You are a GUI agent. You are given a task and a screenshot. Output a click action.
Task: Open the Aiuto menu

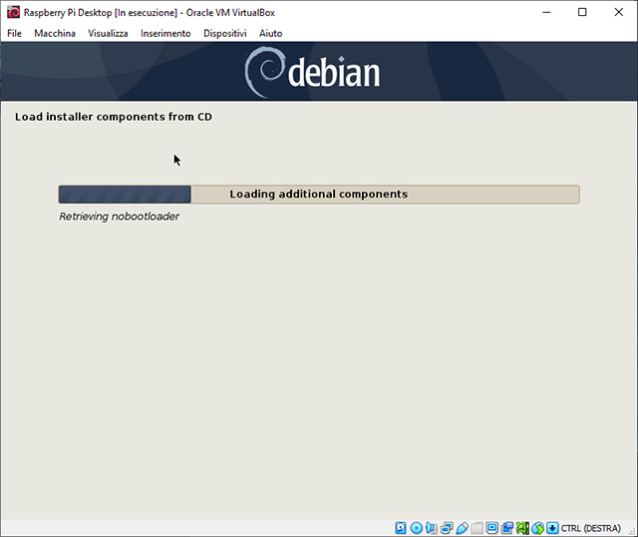click(x=270, y=33)
